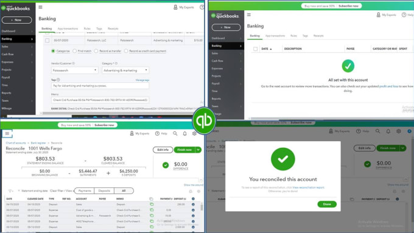Viewport: 414px width, 233px height.
Task: Open search magnifier in bottom-left Reconcile window
Action: click(175, 133)
